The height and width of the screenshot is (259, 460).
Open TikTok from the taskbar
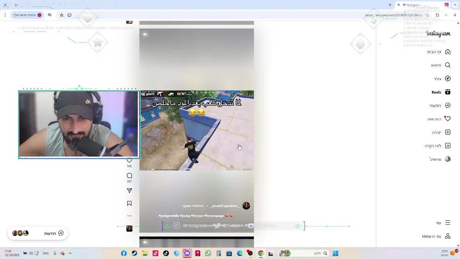tap(166, 253)
